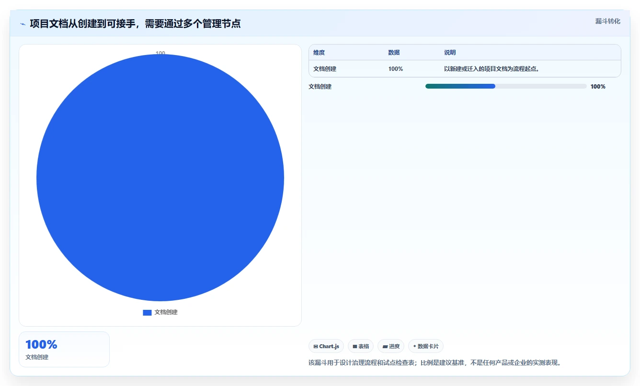This screenshot has height=386, width=640.
Task: Click the footnote text about 漏斗 baseline
Action: click(434, 363)
